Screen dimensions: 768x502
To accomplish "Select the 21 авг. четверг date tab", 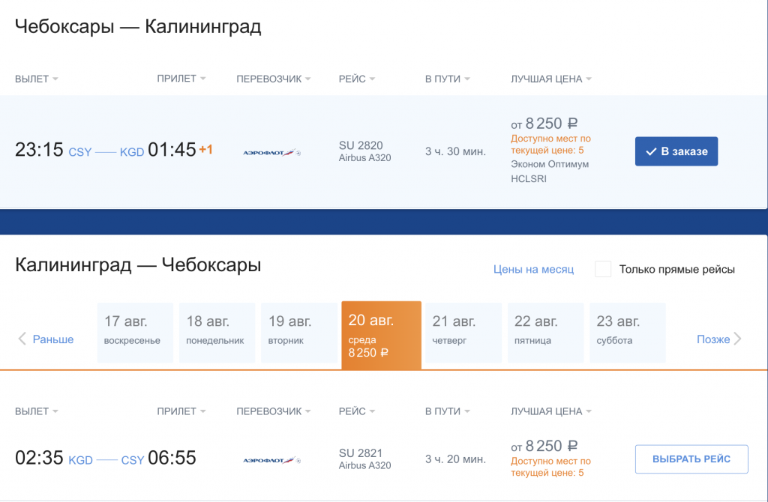I will click(463, 332).
